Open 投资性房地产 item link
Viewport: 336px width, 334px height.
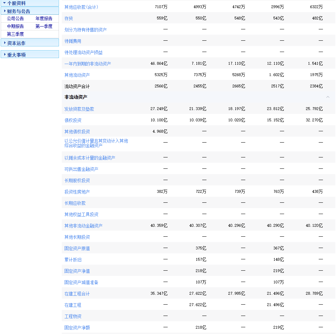pyautogui.click(x=77, y=192)
